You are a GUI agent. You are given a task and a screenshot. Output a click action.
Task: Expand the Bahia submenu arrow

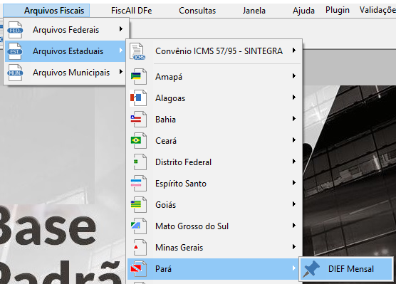(294, 118)
